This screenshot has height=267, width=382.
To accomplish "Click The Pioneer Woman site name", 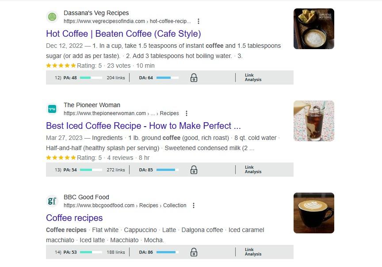I will click(x=92, y=105).
